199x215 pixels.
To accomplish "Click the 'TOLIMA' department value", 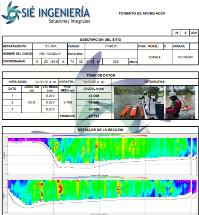I will [50, 46].
